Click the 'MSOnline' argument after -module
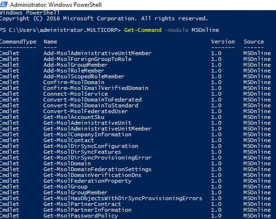 (205, 30)
